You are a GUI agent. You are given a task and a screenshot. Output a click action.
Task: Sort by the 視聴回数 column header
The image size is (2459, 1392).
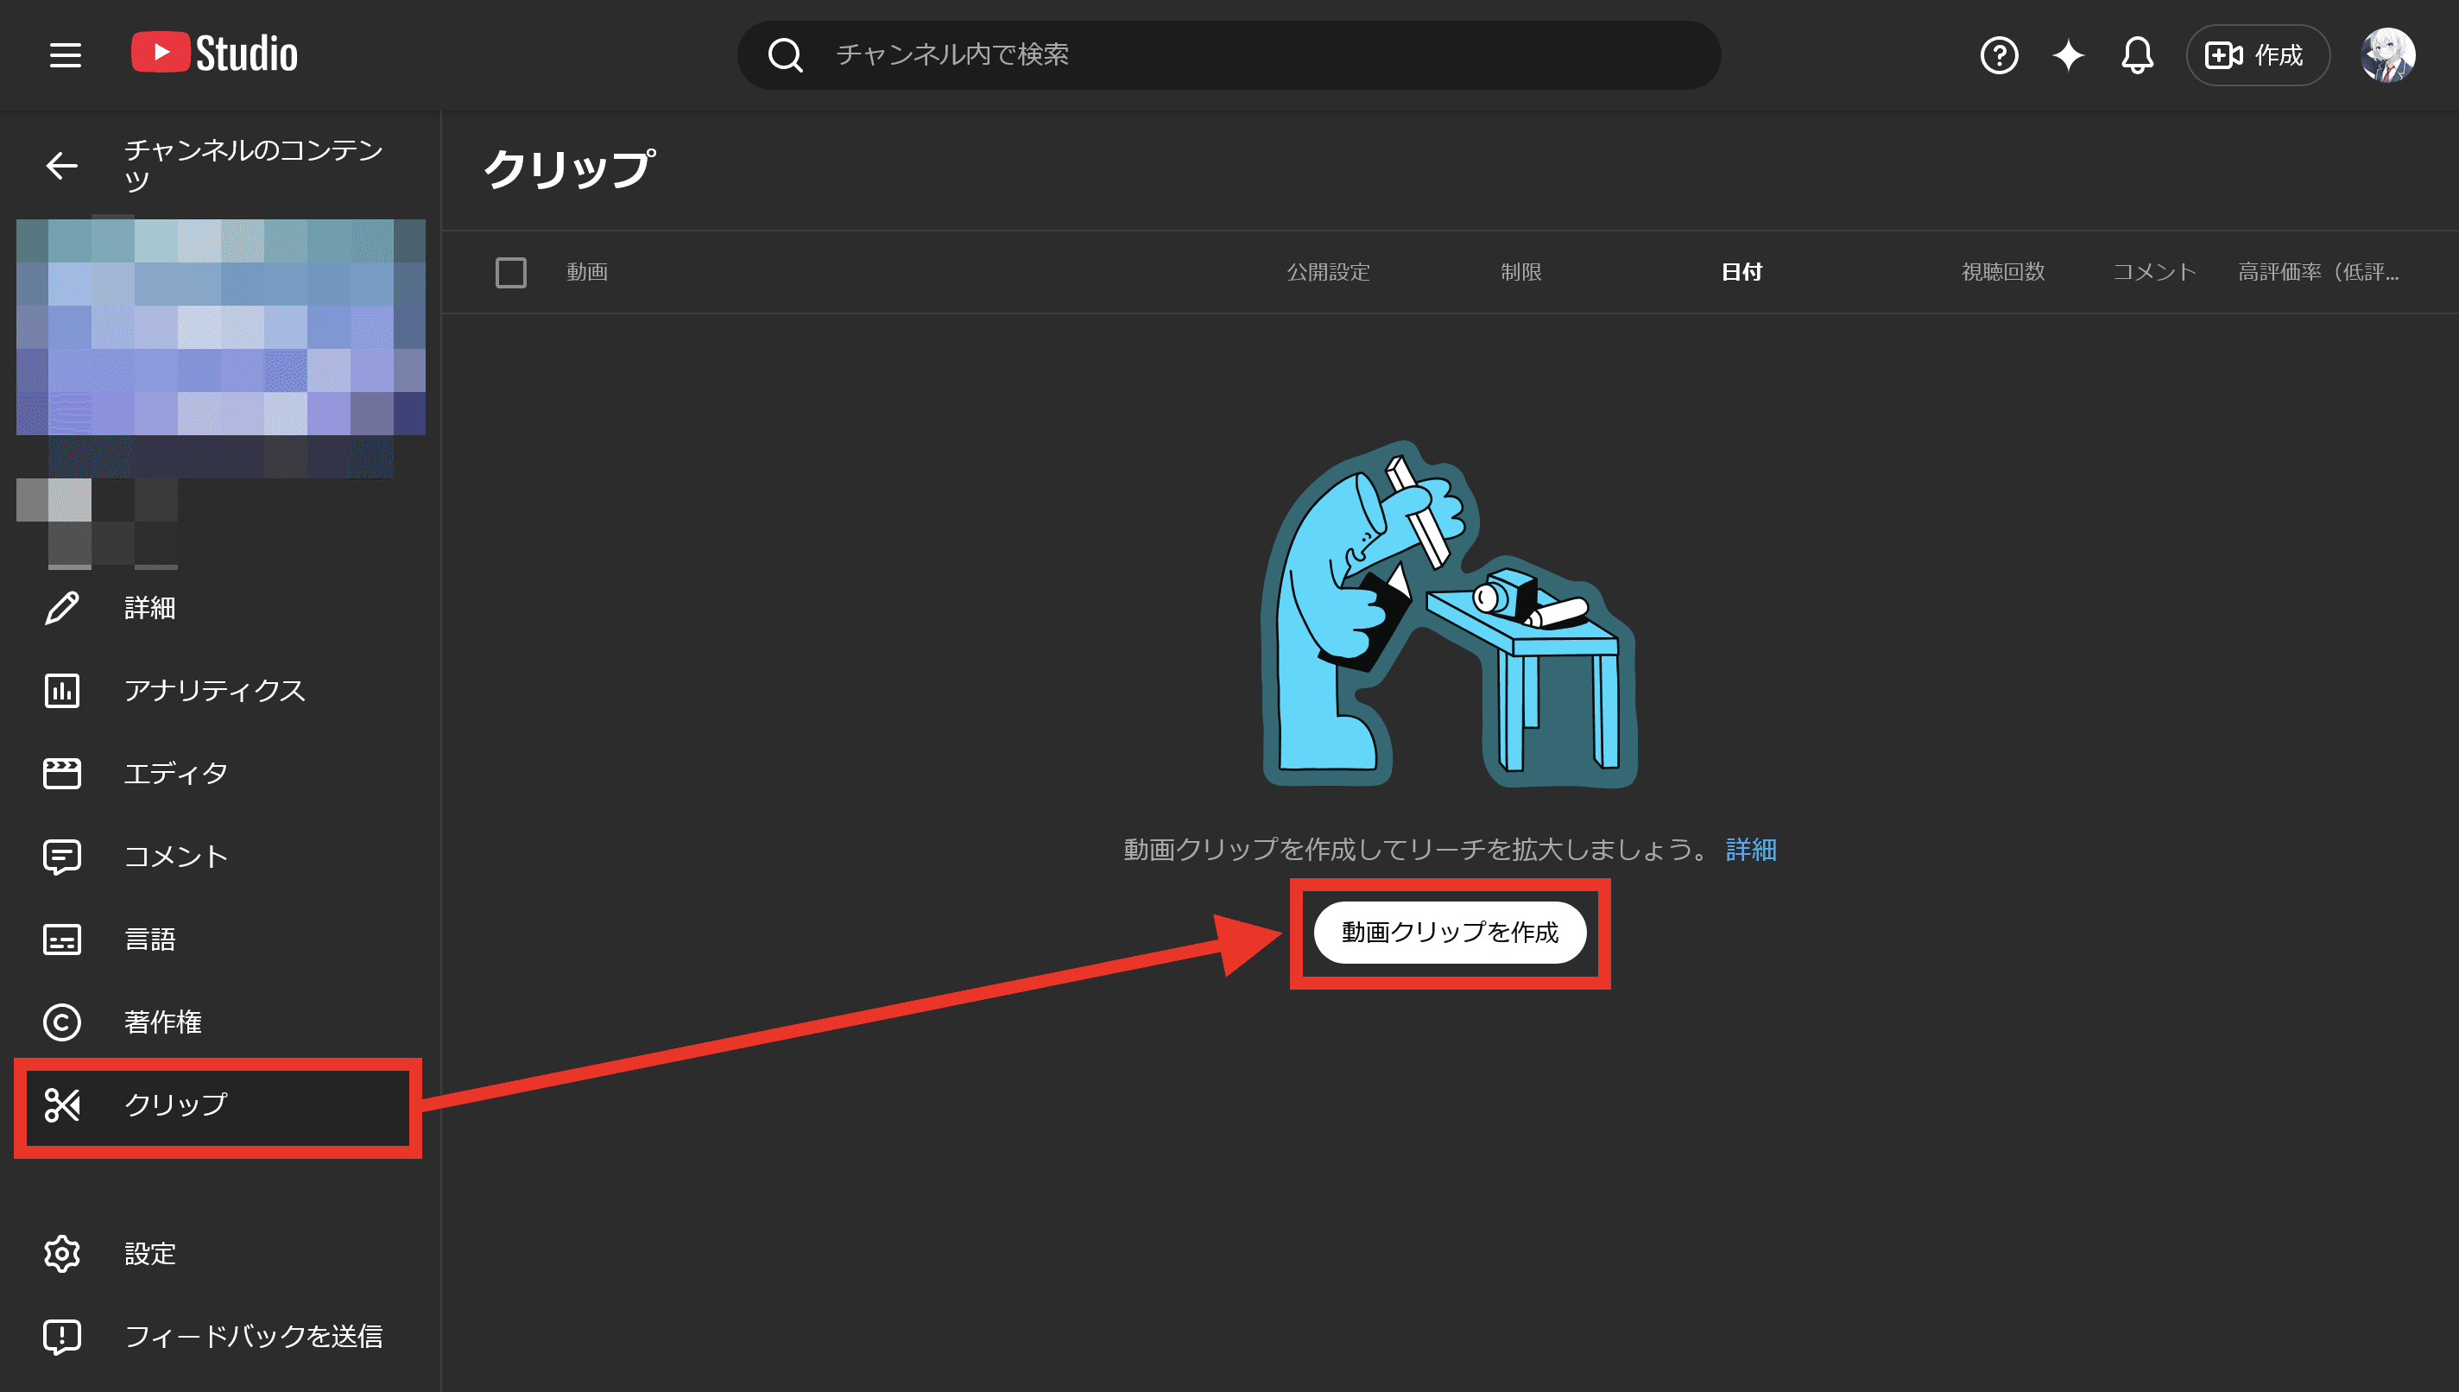point(2003,273)
